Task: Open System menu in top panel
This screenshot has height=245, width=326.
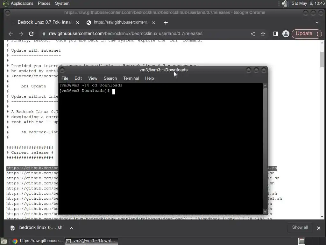Action: (62, 3)
